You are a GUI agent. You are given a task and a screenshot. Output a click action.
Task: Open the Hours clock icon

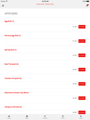click(63, 116)
